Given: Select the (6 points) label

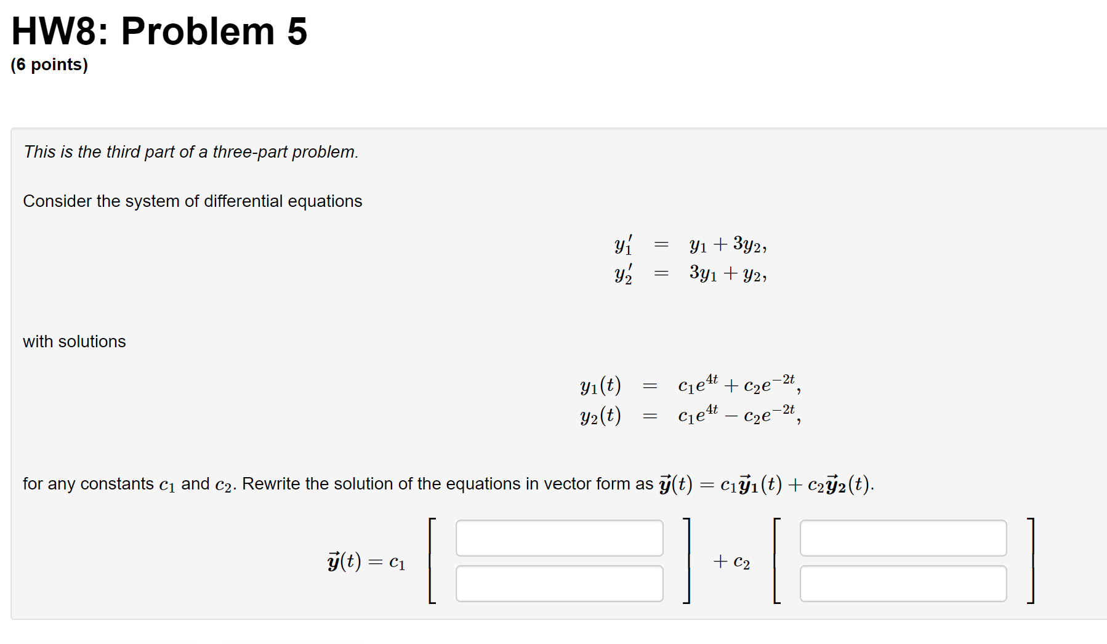Looking at the screenshot, I should click(49, 64).
